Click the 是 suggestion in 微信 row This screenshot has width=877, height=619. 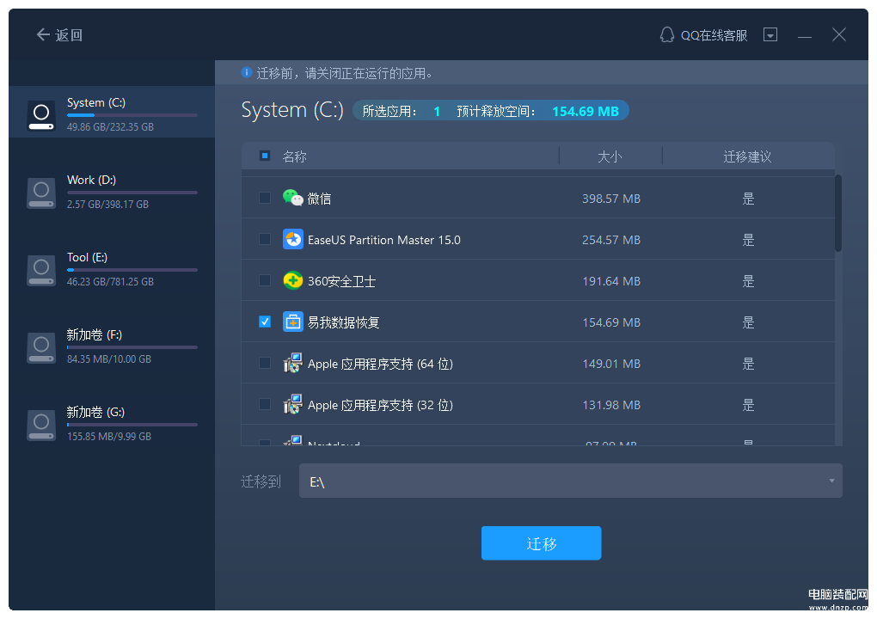(x=748, y=199)
